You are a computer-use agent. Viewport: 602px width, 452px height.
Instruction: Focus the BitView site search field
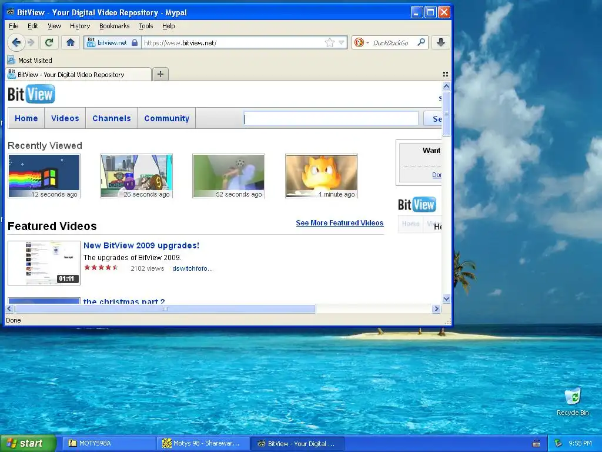[x=332, y=118]
